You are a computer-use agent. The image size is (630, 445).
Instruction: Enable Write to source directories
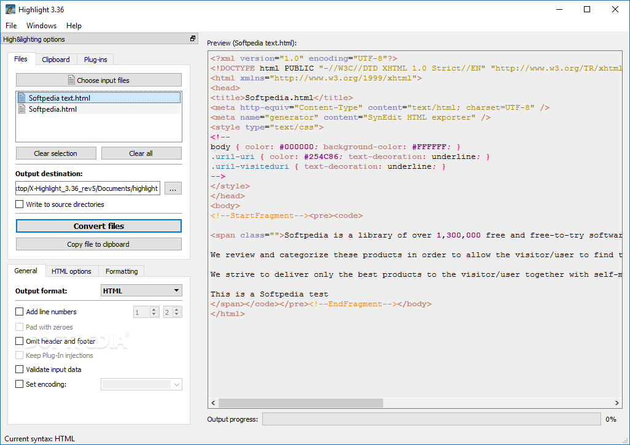(19, 204)
